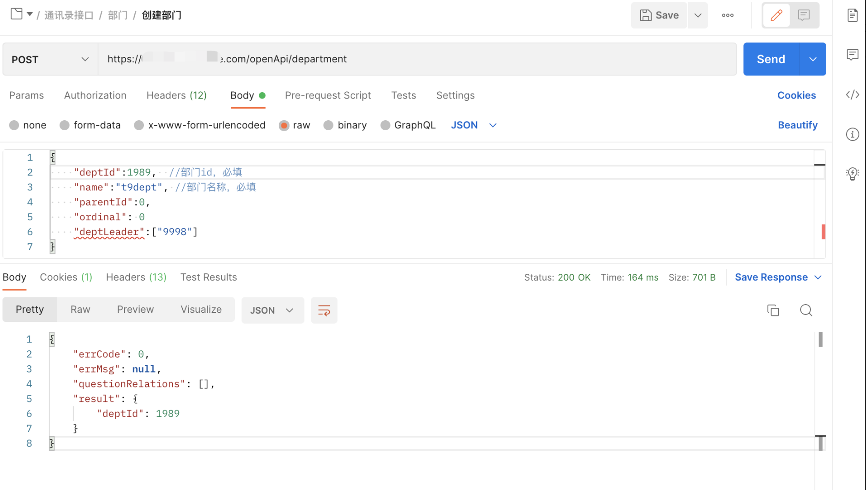Viewport: 866px width, 490px height.
Task: Open the Comments icon in right sidebar
Action: (x=852, y=55)
